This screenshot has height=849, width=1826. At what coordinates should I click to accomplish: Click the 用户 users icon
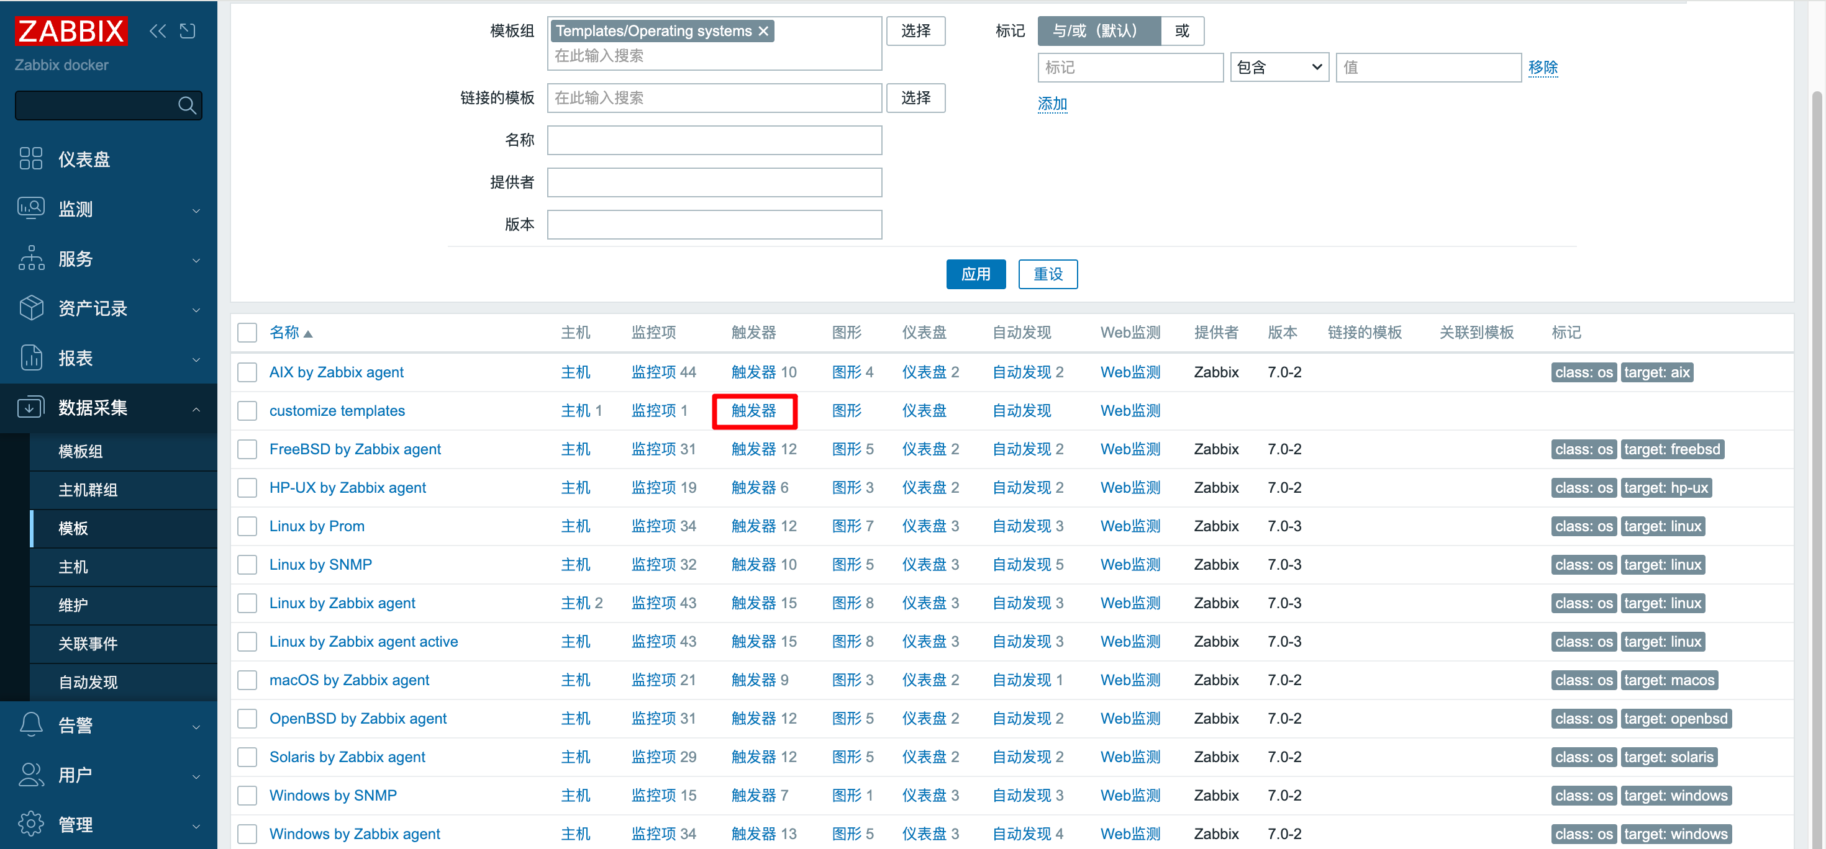30,774
